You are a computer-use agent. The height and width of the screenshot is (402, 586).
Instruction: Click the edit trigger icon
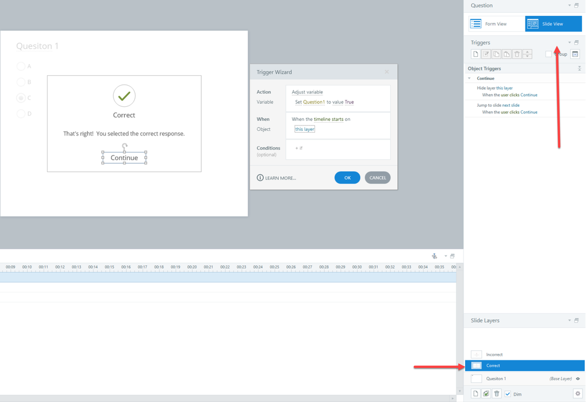(x=486, y=54)
